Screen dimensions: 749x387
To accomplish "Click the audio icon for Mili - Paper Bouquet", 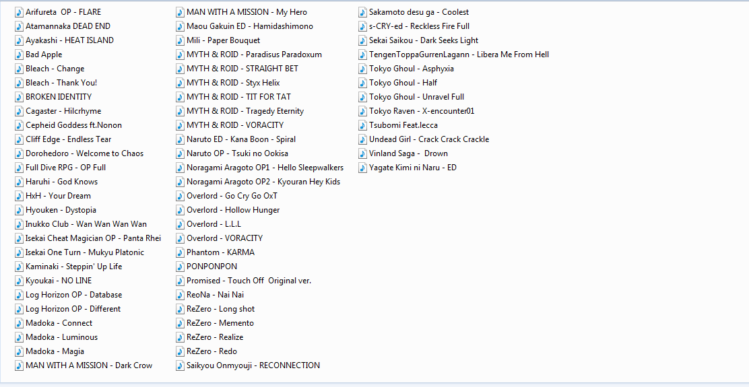I will tap(180, 40).
